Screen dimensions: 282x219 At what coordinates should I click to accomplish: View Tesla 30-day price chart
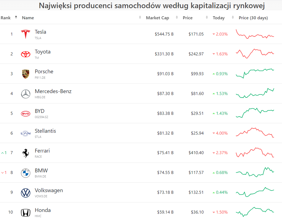pyautogui.click(x=255, y=34)
